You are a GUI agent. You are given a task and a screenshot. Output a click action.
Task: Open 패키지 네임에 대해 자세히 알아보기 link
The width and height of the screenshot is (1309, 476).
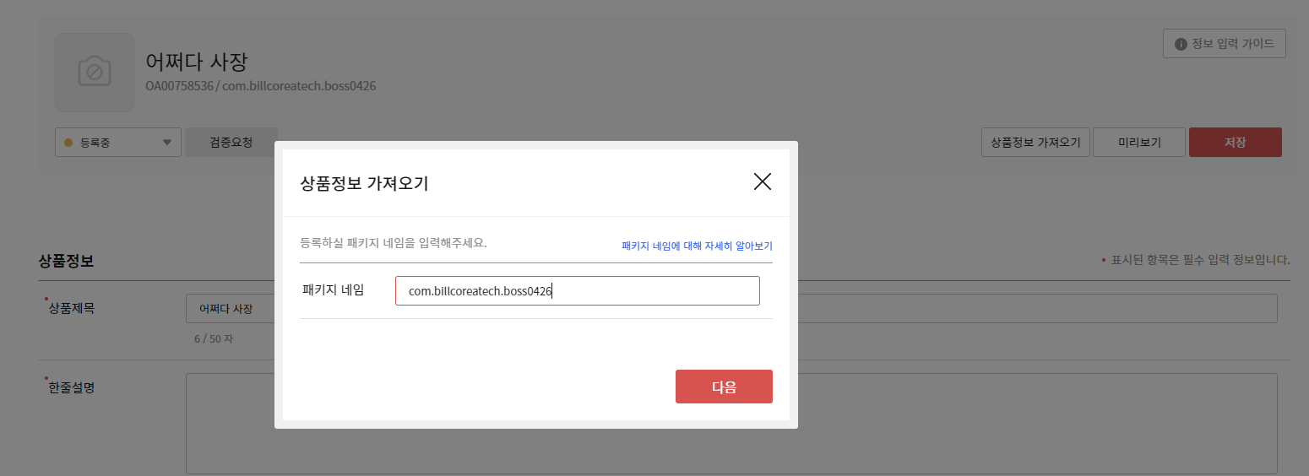coord(697,246)
